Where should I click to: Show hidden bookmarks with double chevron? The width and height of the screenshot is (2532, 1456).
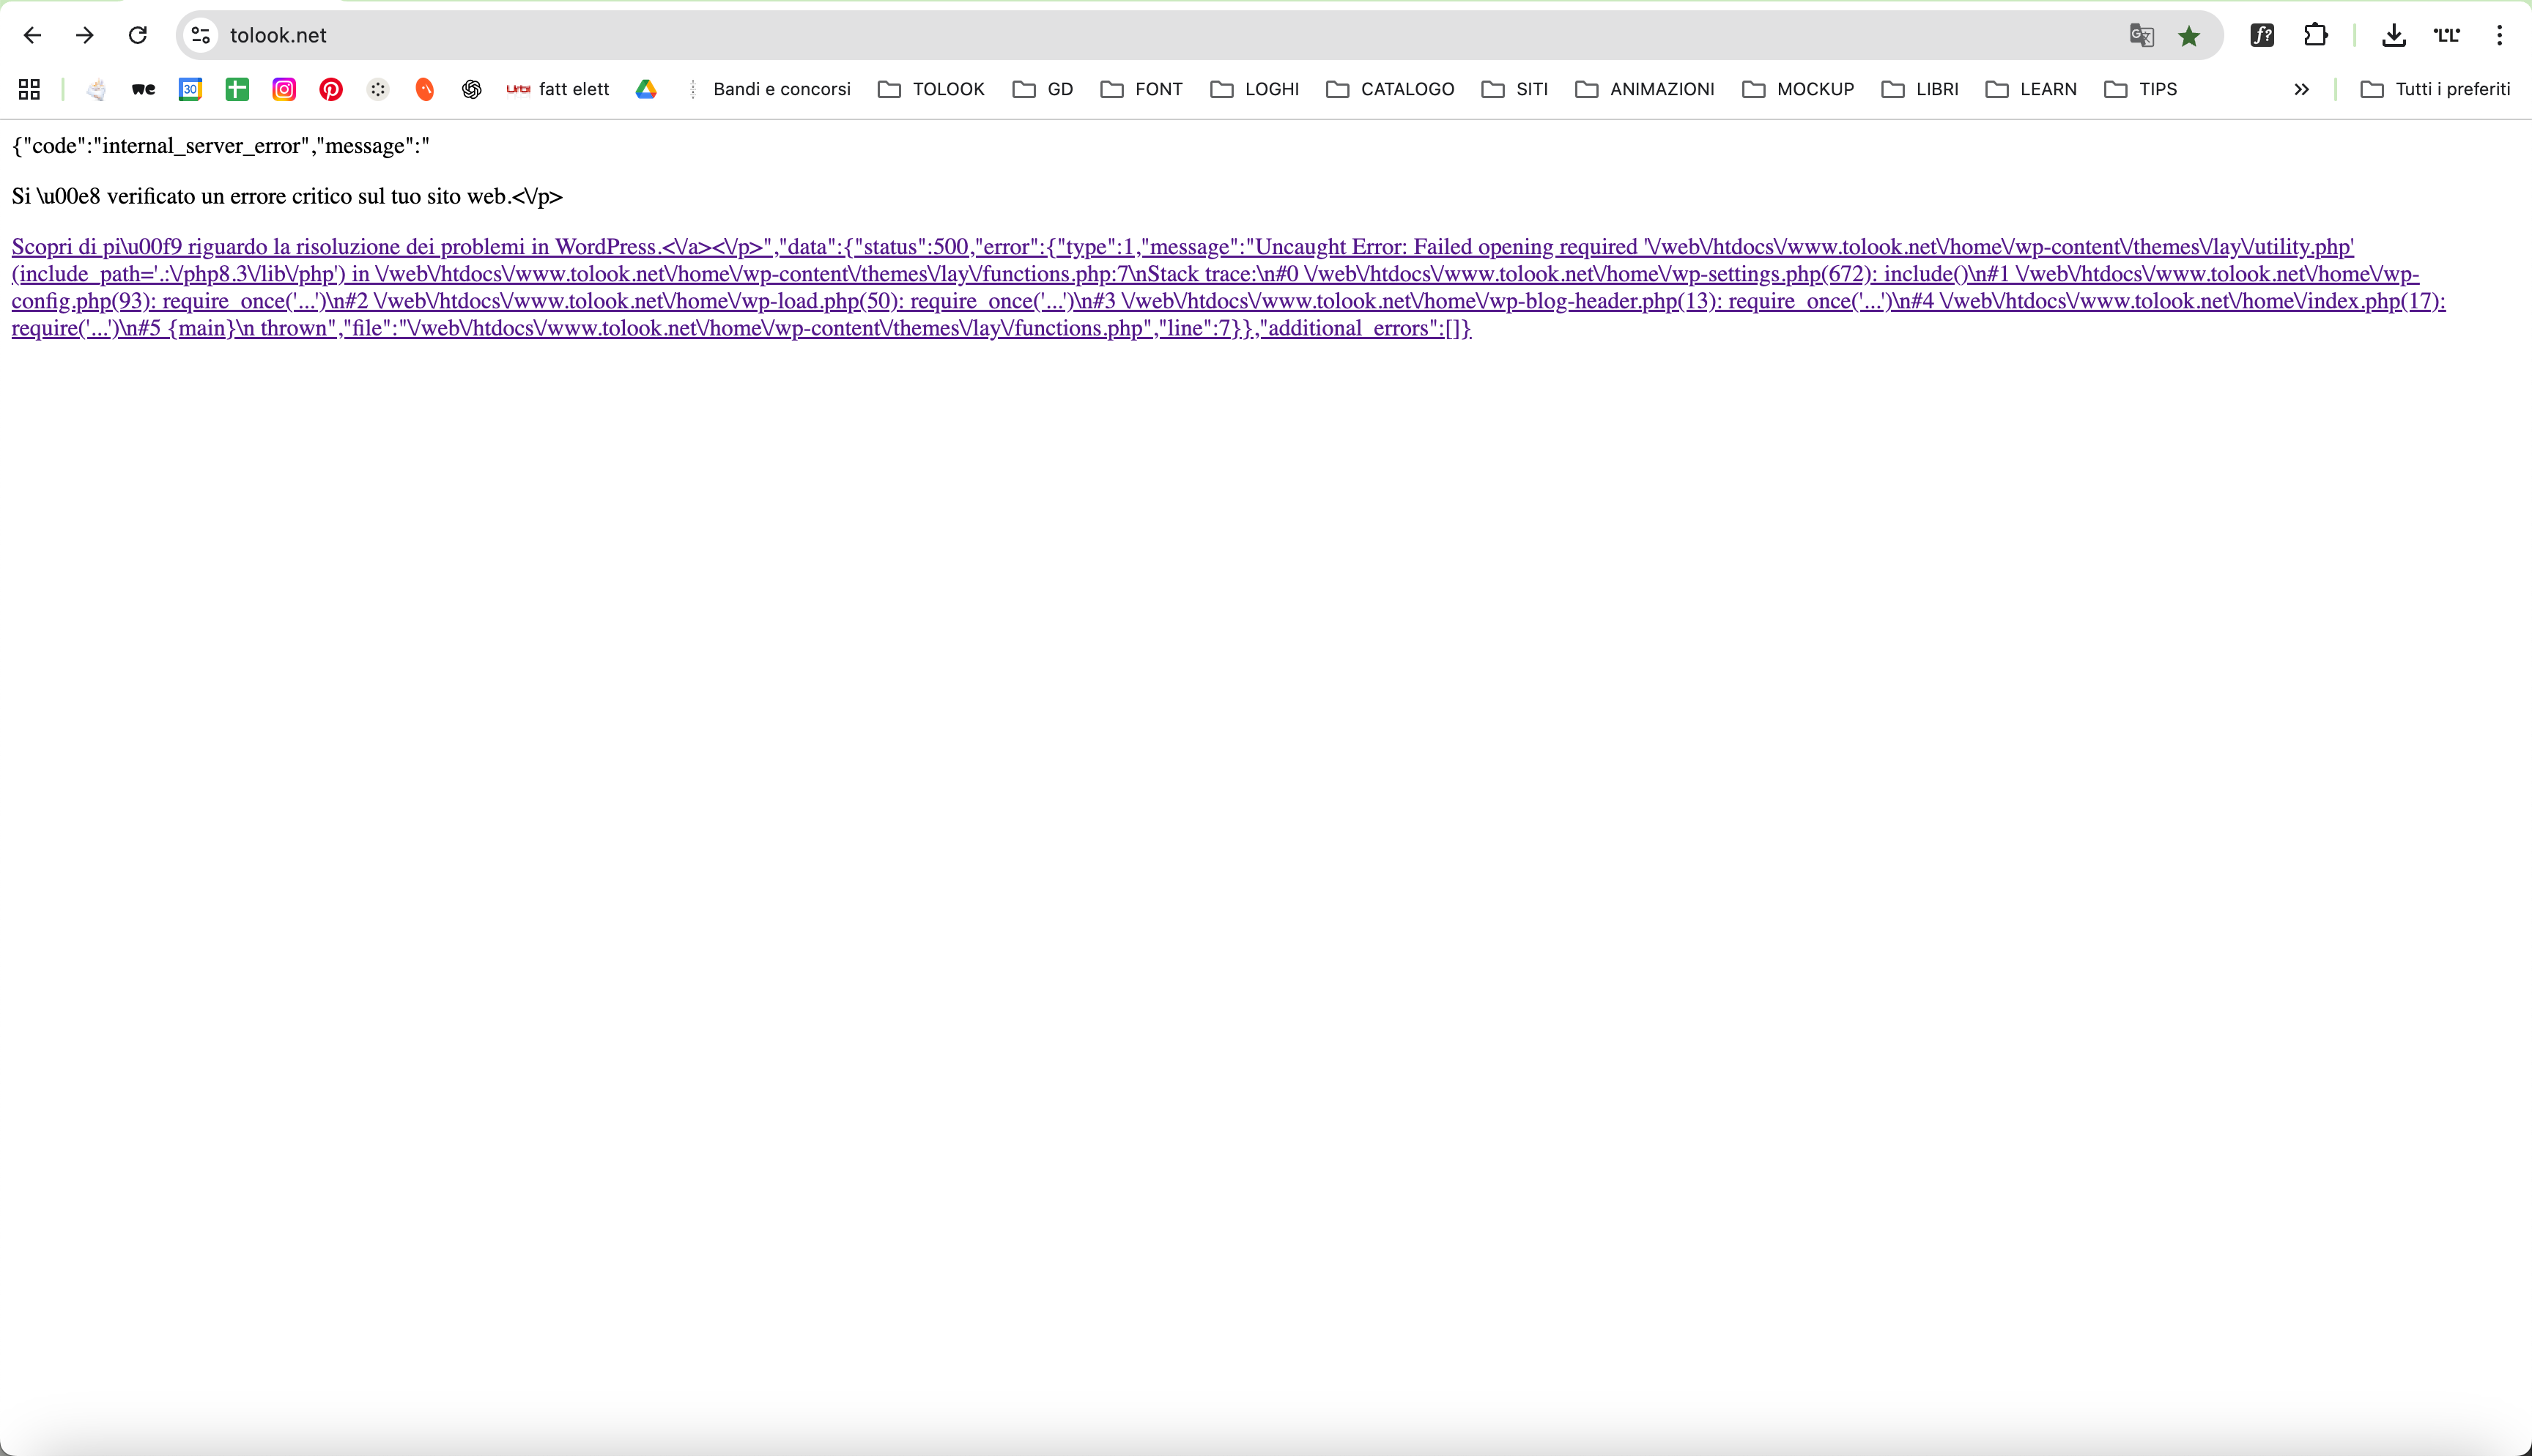point(2301,89)
